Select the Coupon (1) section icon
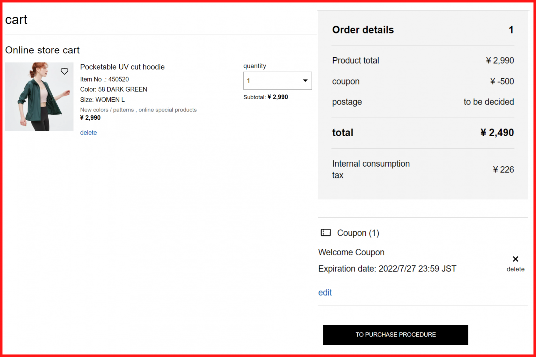This screenshot has height=357, width=536. pyautogui.click(x=326, y=233)
